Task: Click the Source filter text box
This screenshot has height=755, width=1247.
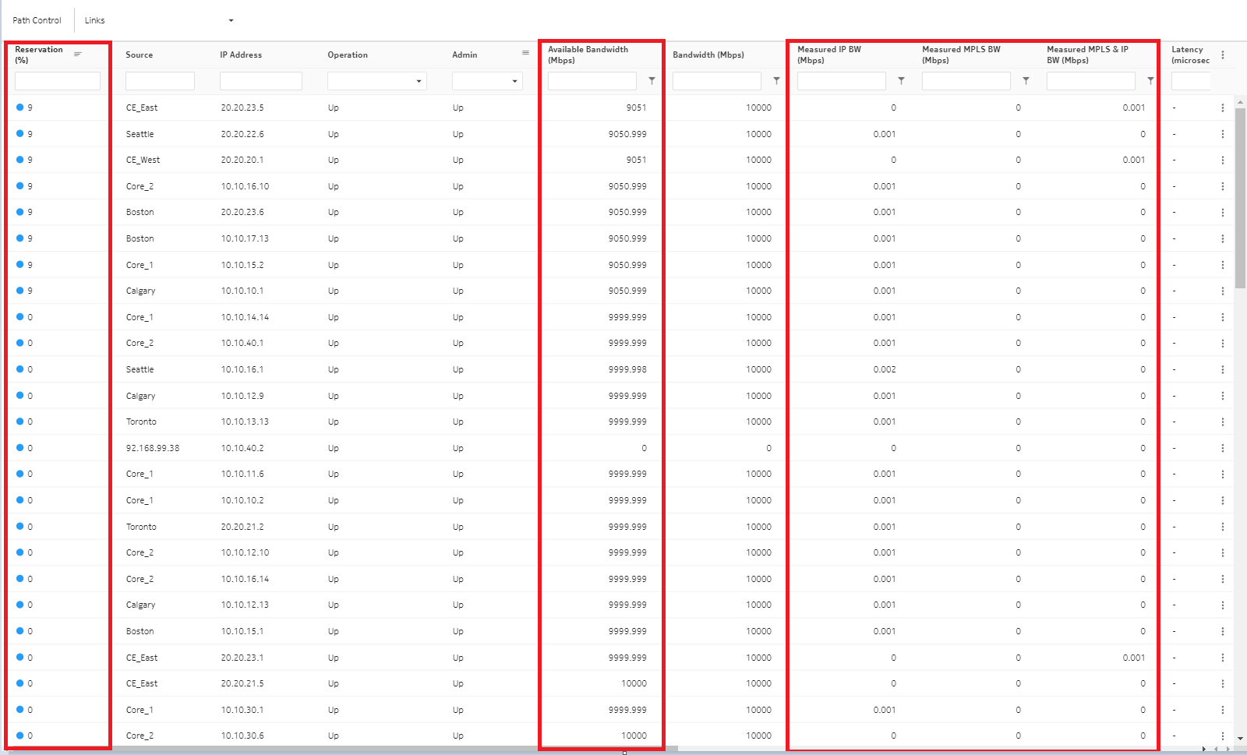Action: (x=160, y=81)
